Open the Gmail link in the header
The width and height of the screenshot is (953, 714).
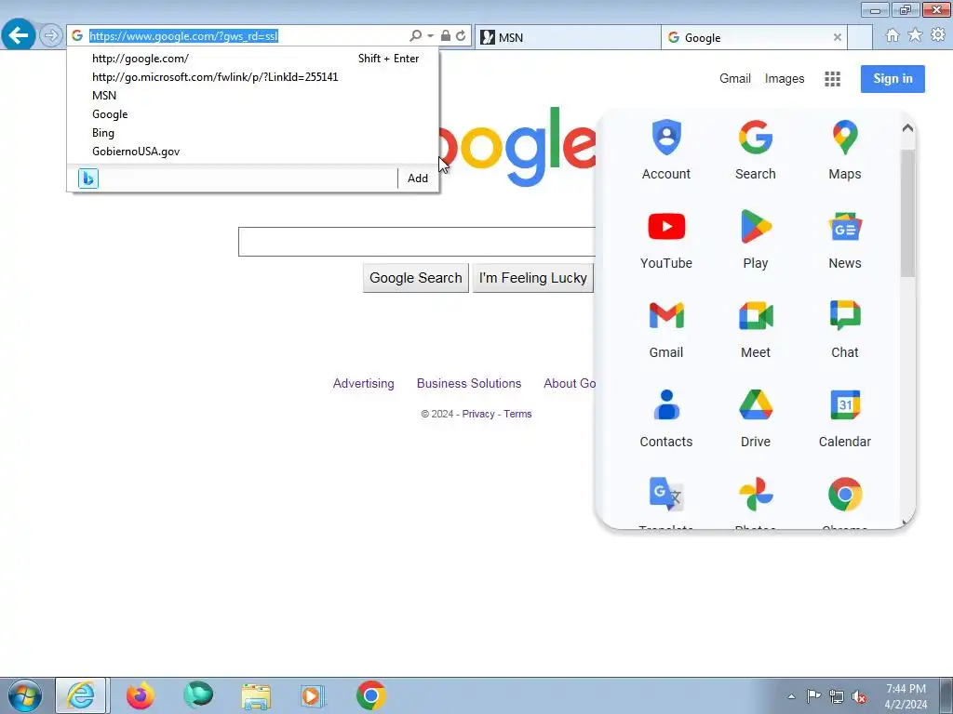point(735,78)
